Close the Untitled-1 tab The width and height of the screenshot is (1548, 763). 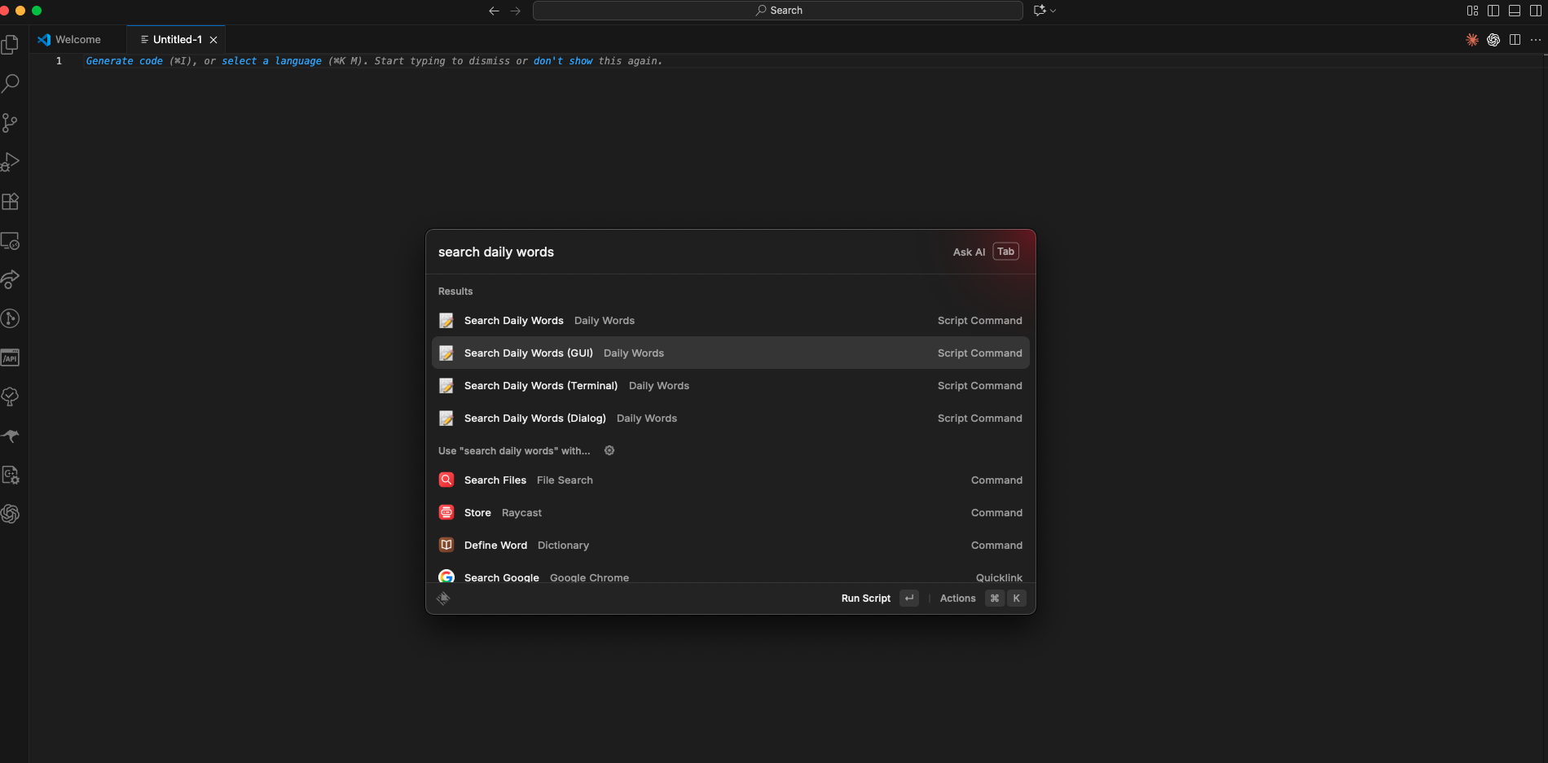point(213,40)
